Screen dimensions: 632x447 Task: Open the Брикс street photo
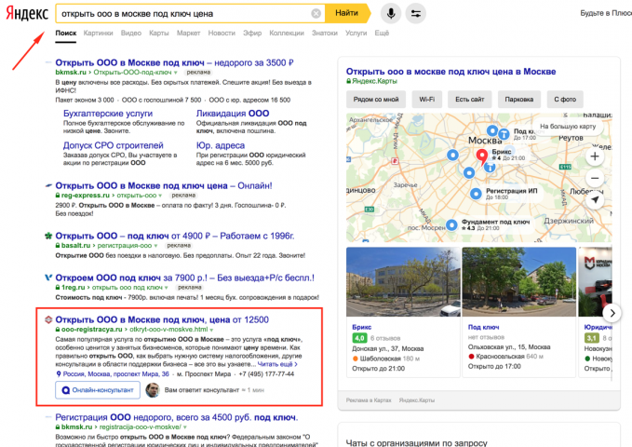(403, 282)
